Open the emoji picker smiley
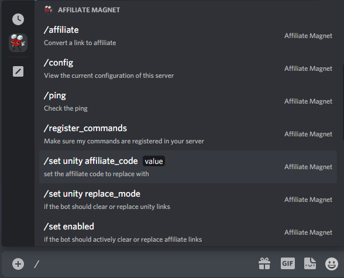The width and height of the screenshot is (344, 278). point(332,263)
